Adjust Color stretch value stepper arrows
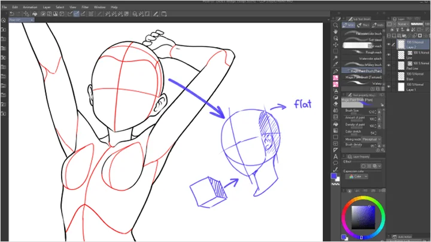The height and width of the screenshot is (242, 431). [x=375, y=133]
